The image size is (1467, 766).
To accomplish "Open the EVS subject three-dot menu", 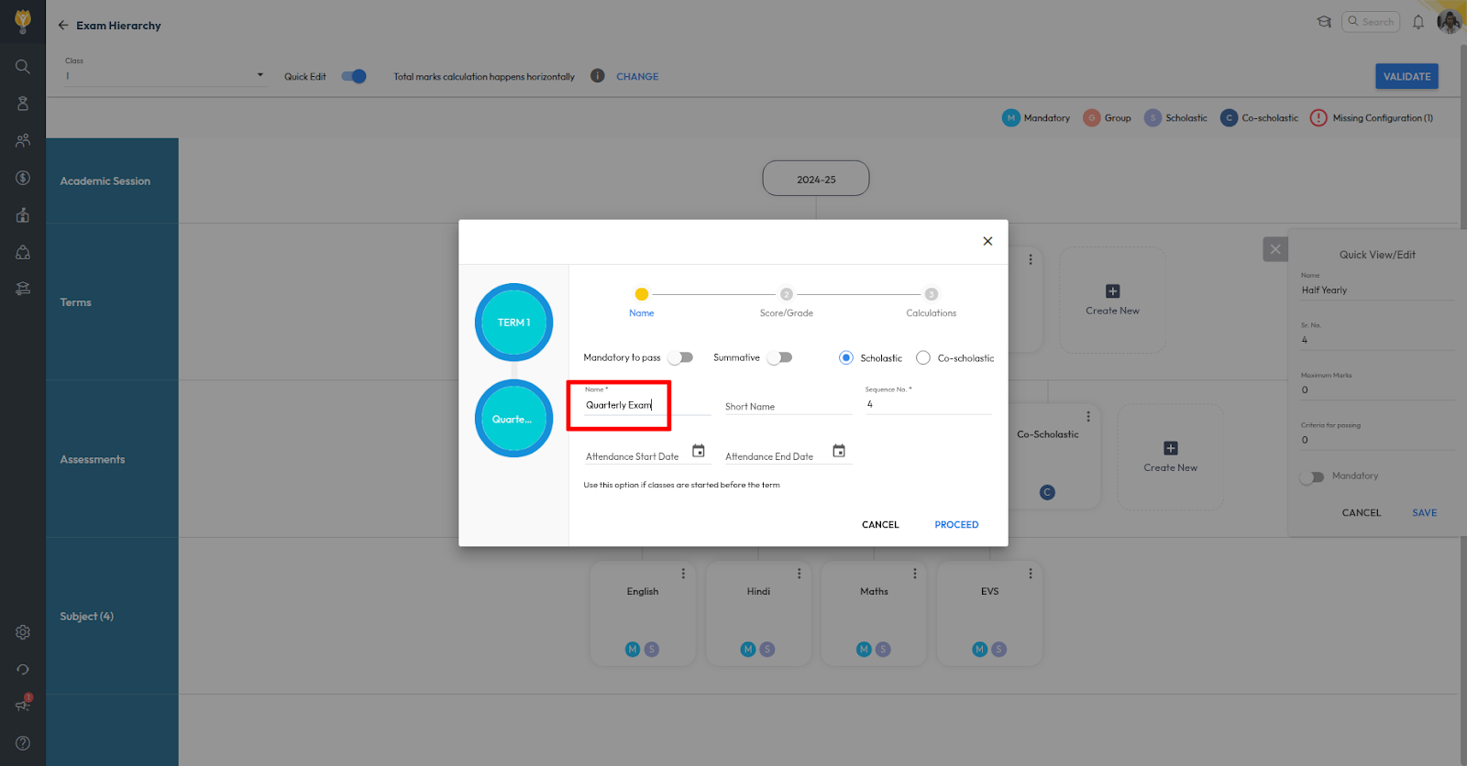I will click(1031, 574).
